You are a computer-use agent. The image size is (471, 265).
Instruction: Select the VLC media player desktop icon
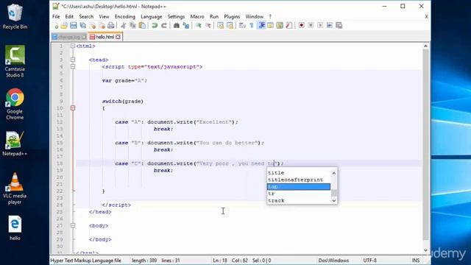15,188
